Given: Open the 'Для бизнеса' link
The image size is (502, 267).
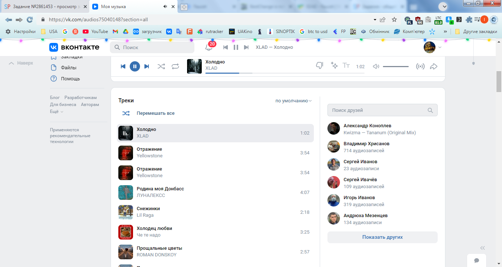Looking at the screenshot, I should [x=63, y=105].
